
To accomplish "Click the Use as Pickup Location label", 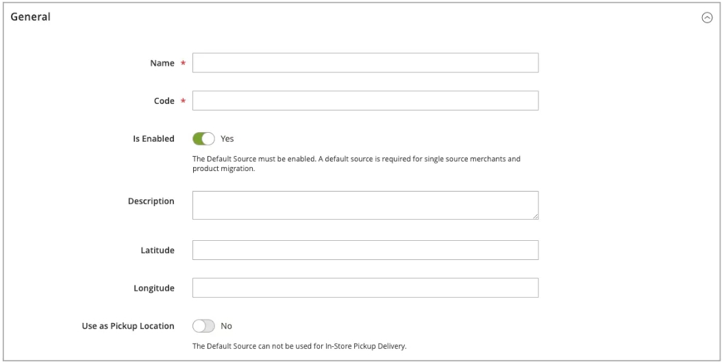I will [128, 326].
